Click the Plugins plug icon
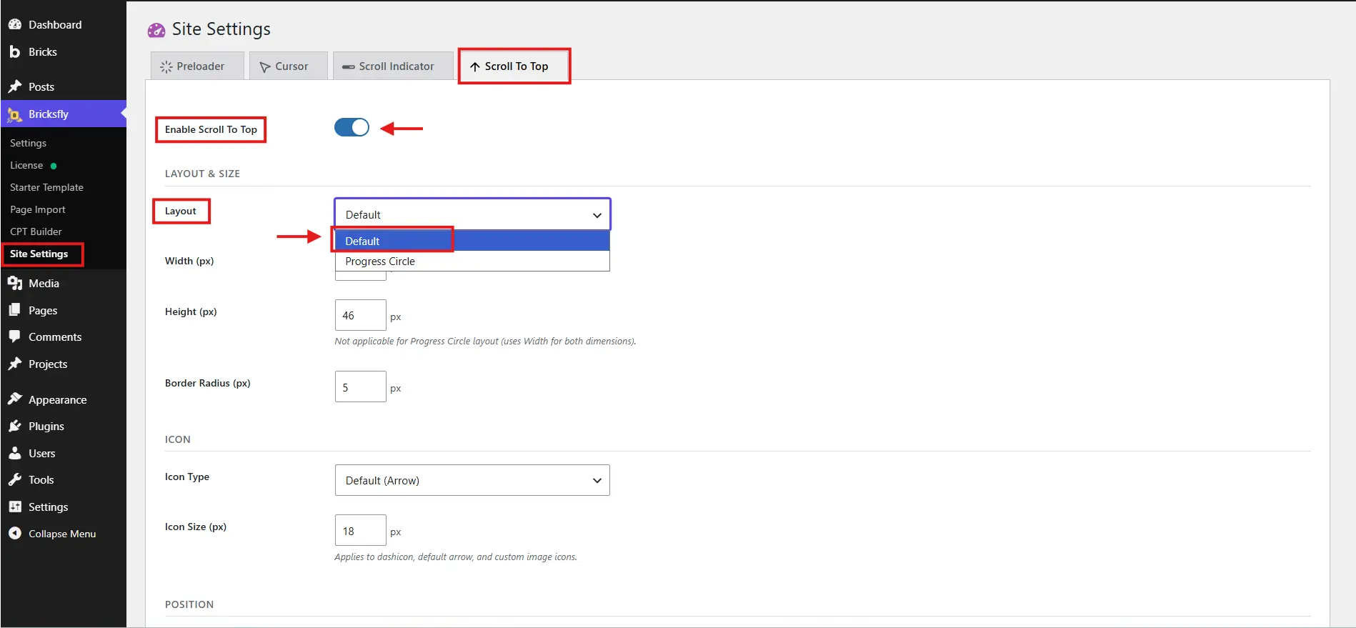This screenshot has height=628, width=1356. pos(14,426)
